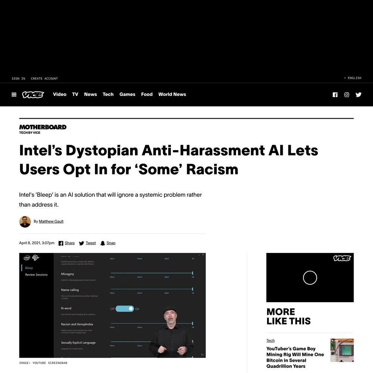Click the publish date April 8, 2021
The height and width of the screenshot is (373, 373).
click(x=37, y=243)
